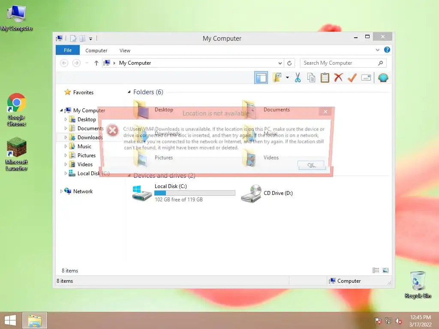Select Recycle Bin desktop icon
The image size is (439, 329).
pos(418,284)
